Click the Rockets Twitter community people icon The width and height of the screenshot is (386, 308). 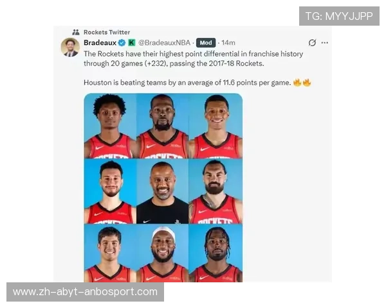pos(76,32)
